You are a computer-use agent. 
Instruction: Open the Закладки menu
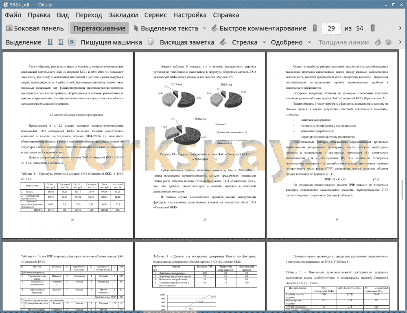[123, 15]
